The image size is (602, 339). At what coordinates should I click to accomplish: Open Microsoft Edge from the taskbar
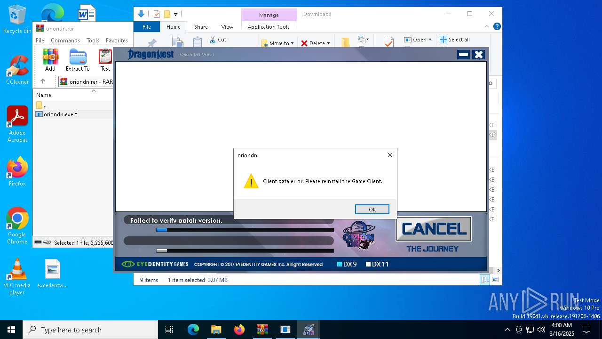(x=193, y=330)
